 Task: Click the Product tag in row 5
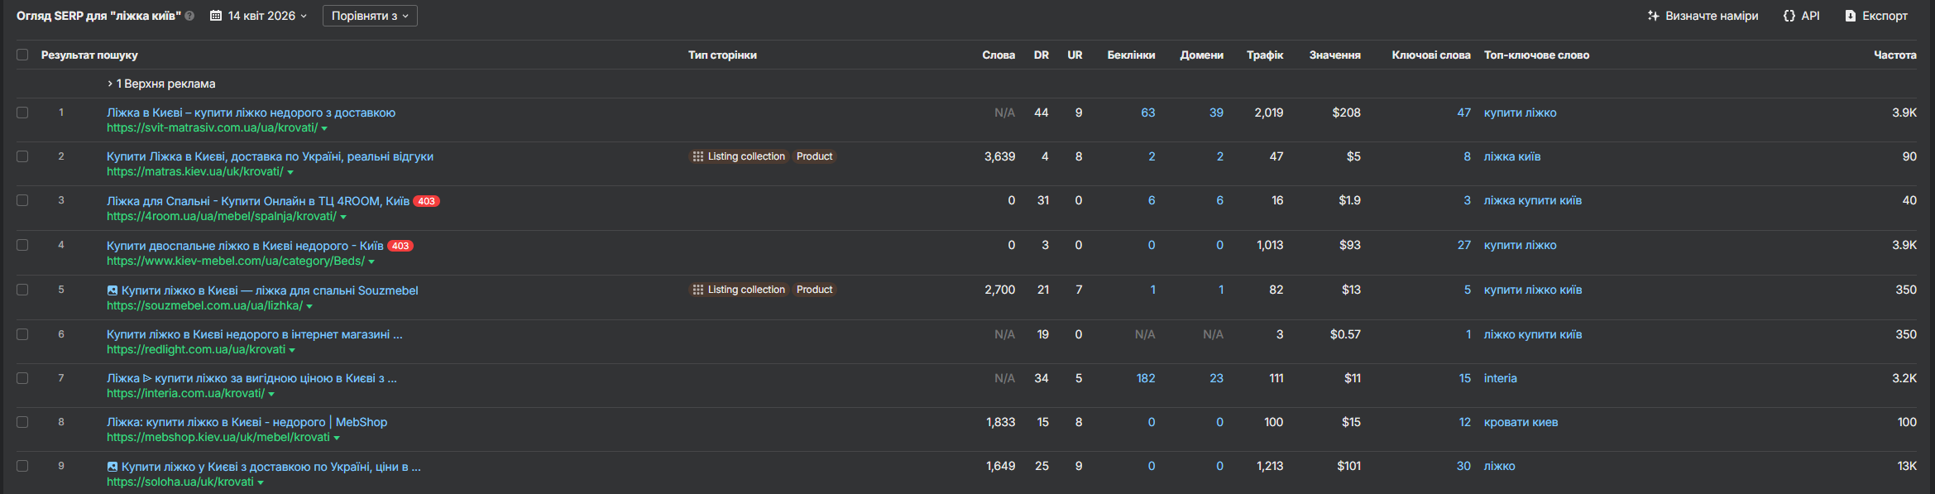tap(814, 290)
